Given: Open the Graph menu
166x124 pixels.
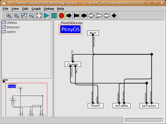Looking at the screenshot, I should tap(36, 9).
